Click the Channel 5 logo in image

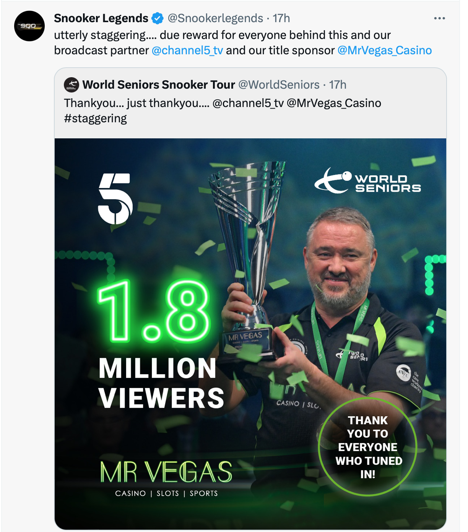pyautogui.click(x=115, y=199)
